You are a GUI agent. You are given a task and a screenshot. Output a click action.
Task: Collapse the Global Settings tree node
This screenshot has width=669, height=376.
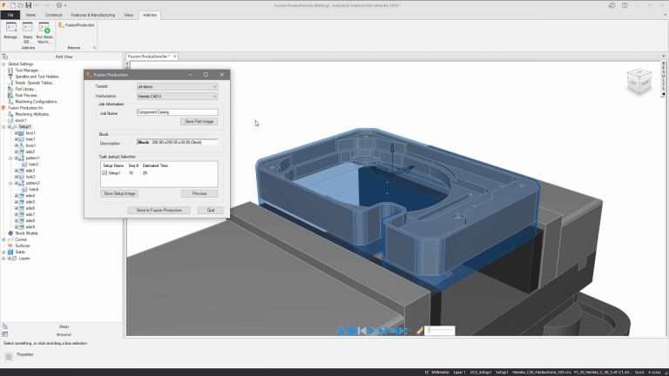[3, 64]
